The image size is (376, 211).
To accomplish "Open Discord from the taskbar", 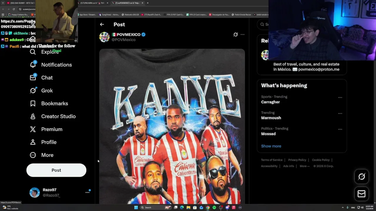I will coord(227,207).
